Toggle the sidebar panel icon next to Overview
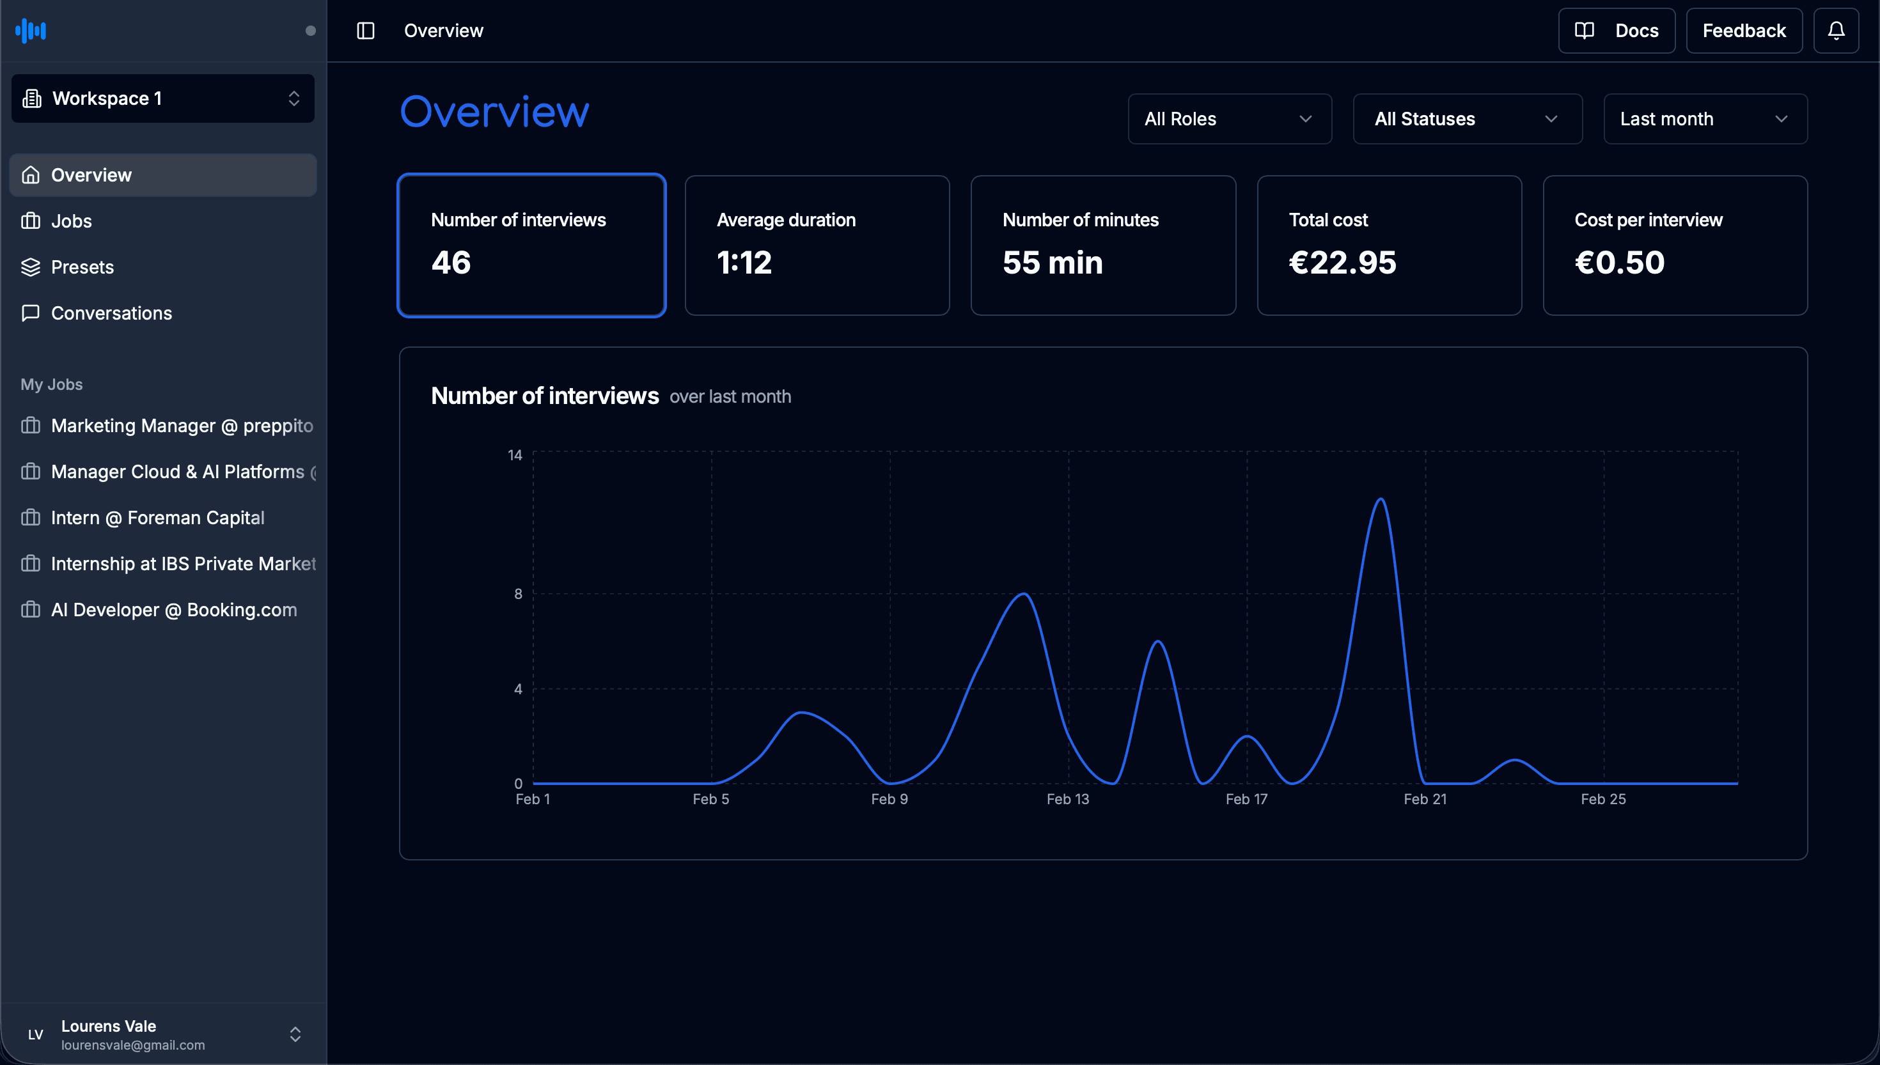This screenshot has width=1880, height=1065. 366,31
